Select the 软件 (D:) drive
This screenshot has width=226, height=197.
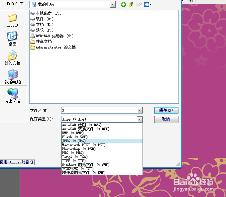(42, 19)
